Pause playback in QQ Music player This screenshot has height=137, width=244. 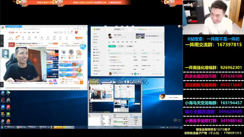click(135, 74)
